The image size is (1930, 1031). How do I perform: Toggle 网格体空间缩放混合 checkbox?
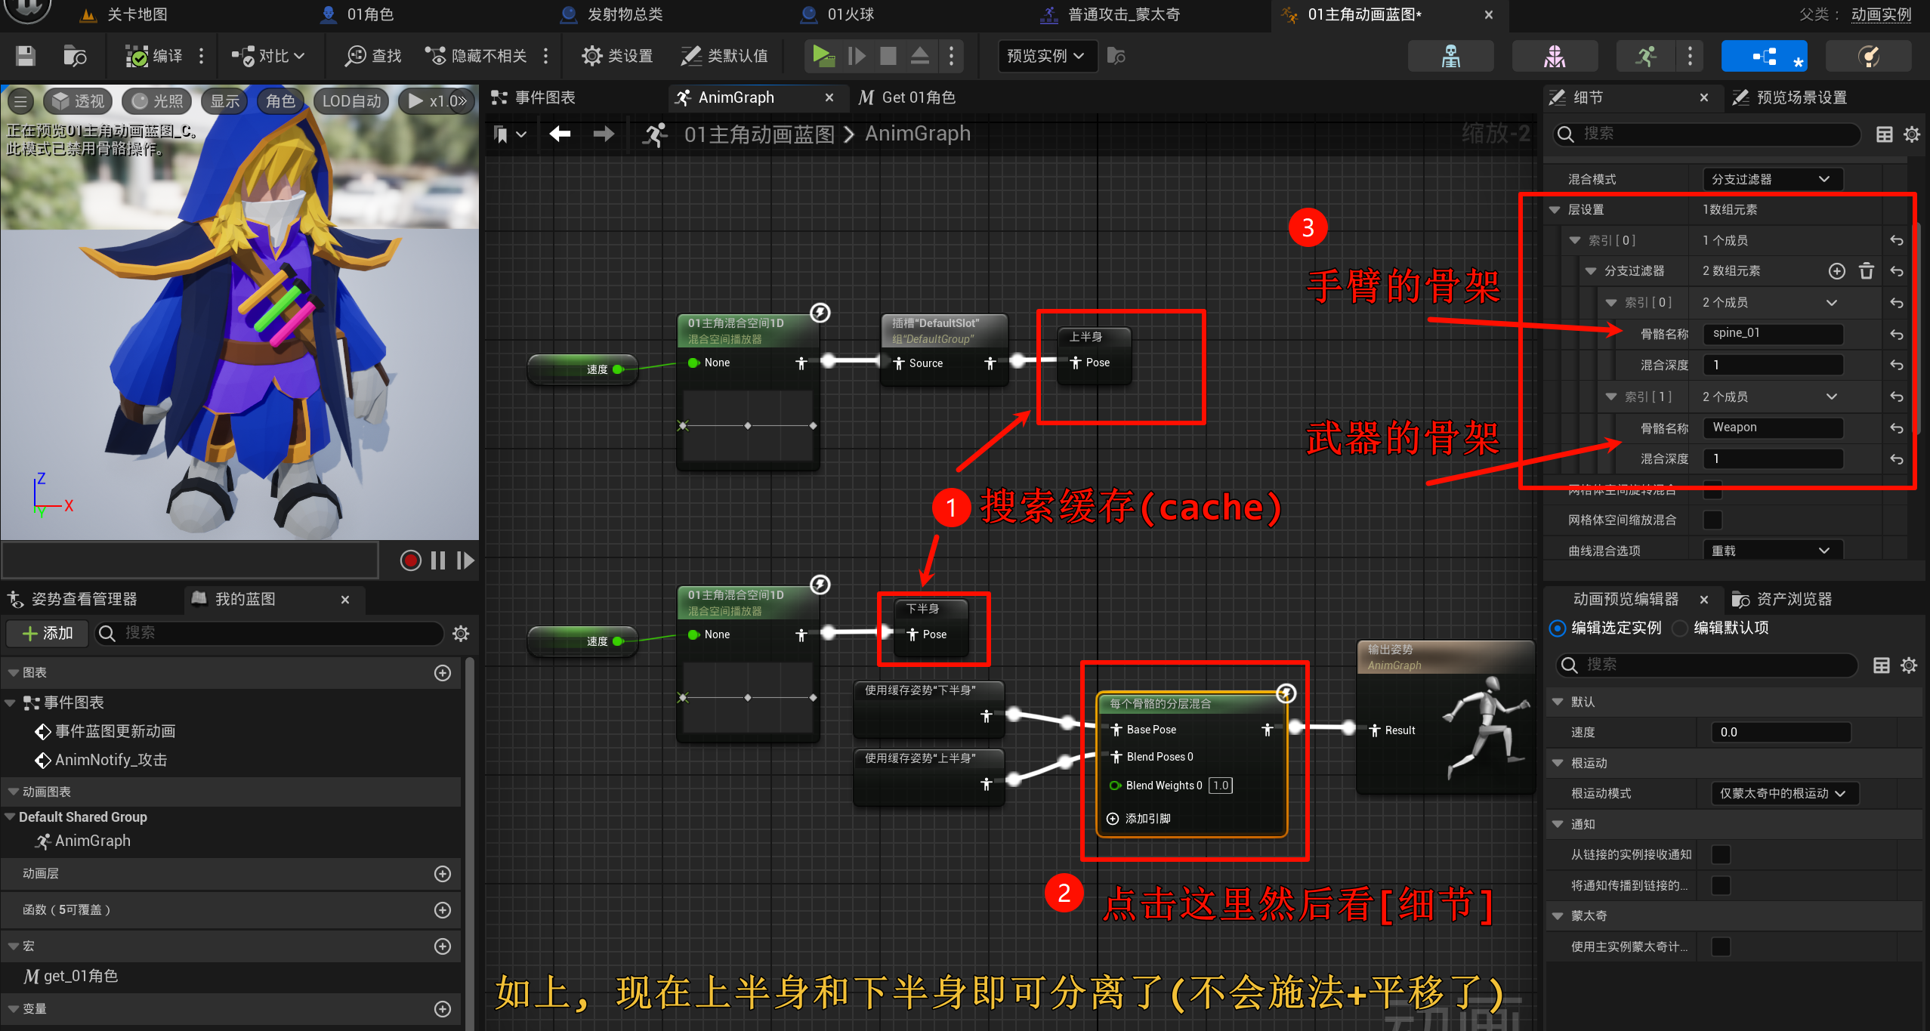click(1712, 520)
